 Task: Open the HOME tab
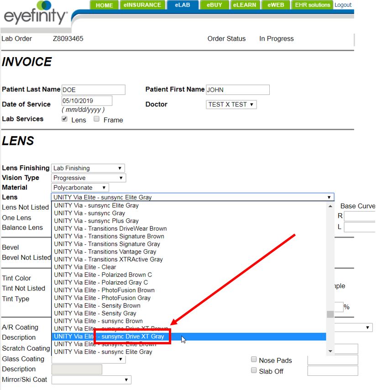[x=104, y=5]
